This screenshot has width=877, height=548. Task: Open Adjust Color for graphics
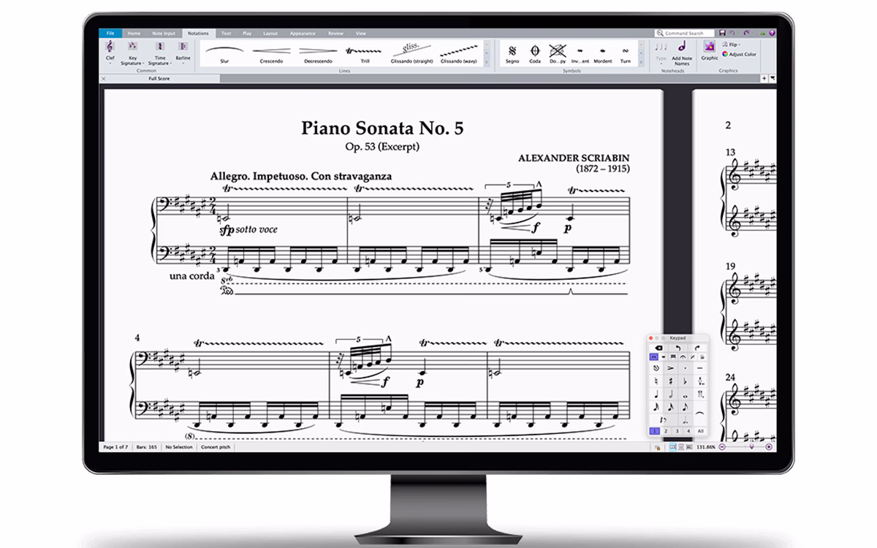coord(740,54)
